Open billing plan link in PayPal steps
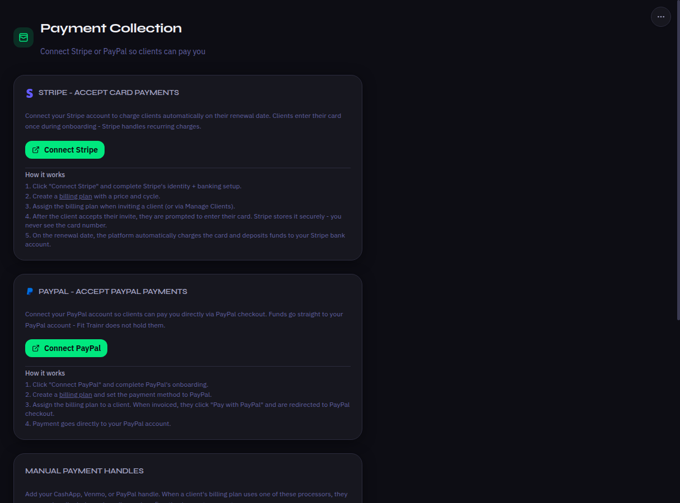680x503 pixels. [x=75, y=395]
